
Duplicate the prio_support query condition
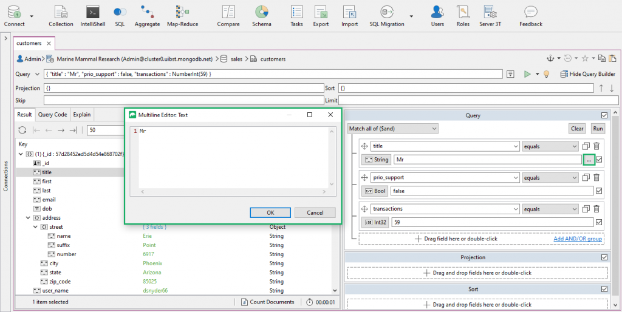586,178
